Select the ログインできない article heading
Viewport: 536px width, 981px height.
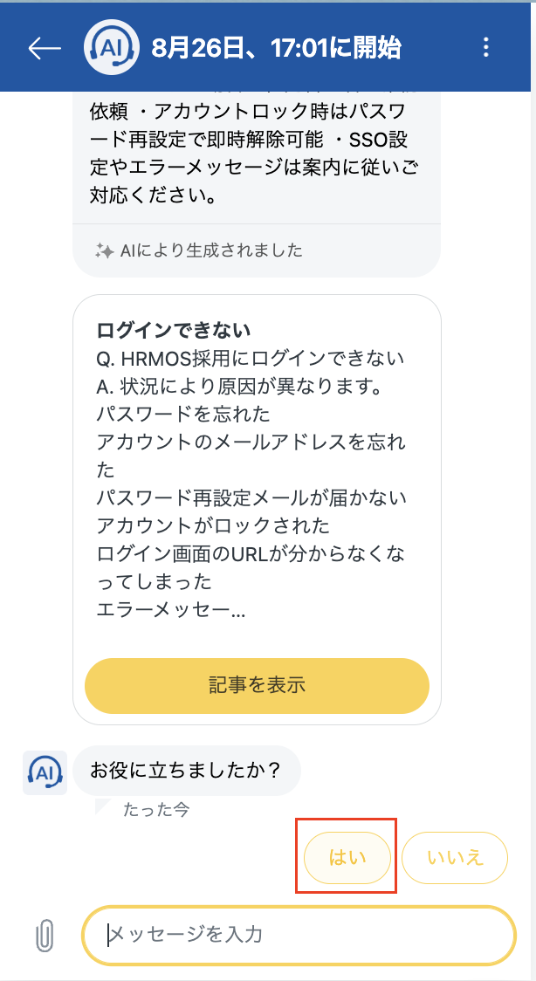pyautogui.click(x=174, y=330)
